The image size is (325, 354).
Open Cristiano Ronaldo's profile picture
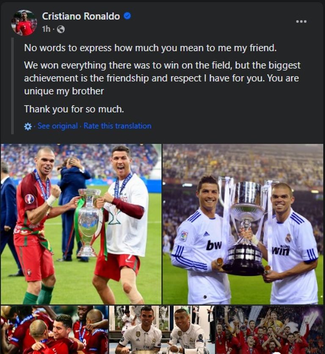[x=24, y=22]
